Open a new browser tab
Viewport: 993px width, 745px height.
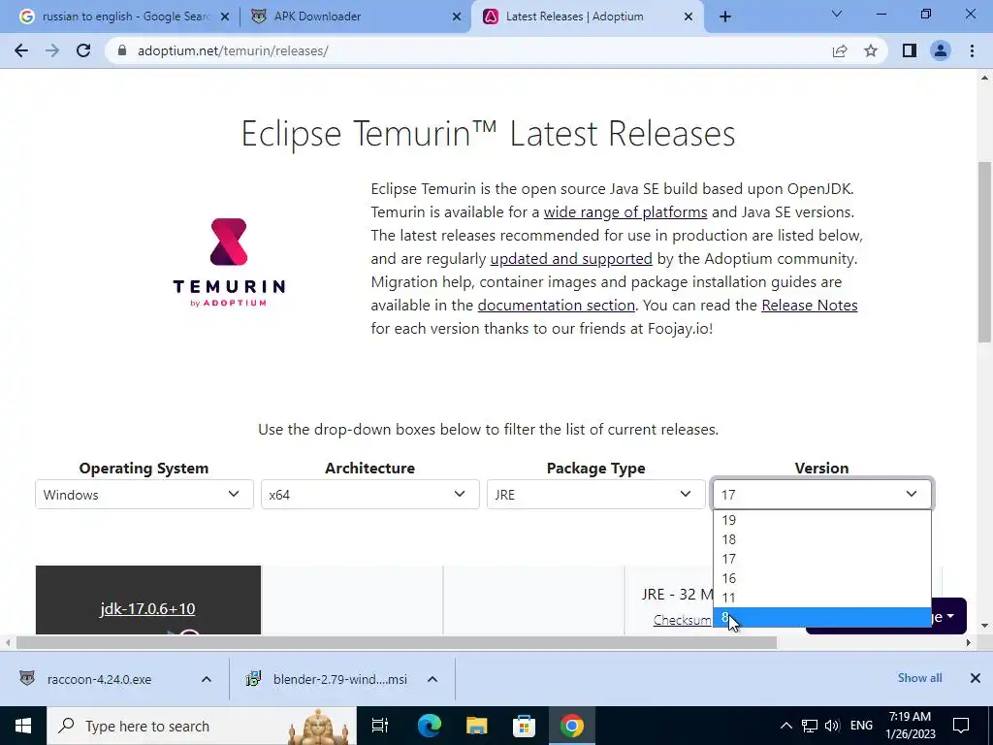725,16
